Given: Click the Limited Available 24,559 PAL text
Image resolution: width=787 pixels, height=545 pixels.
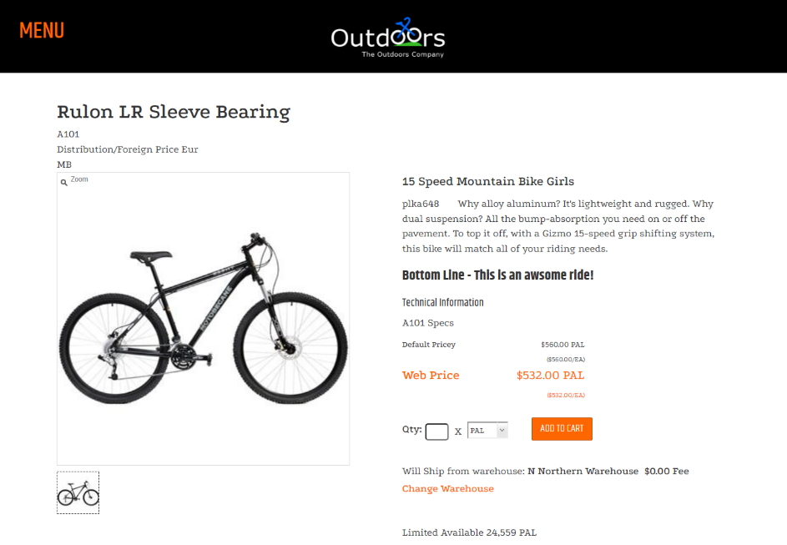Looking at the screenshot, I should point(469,532).
